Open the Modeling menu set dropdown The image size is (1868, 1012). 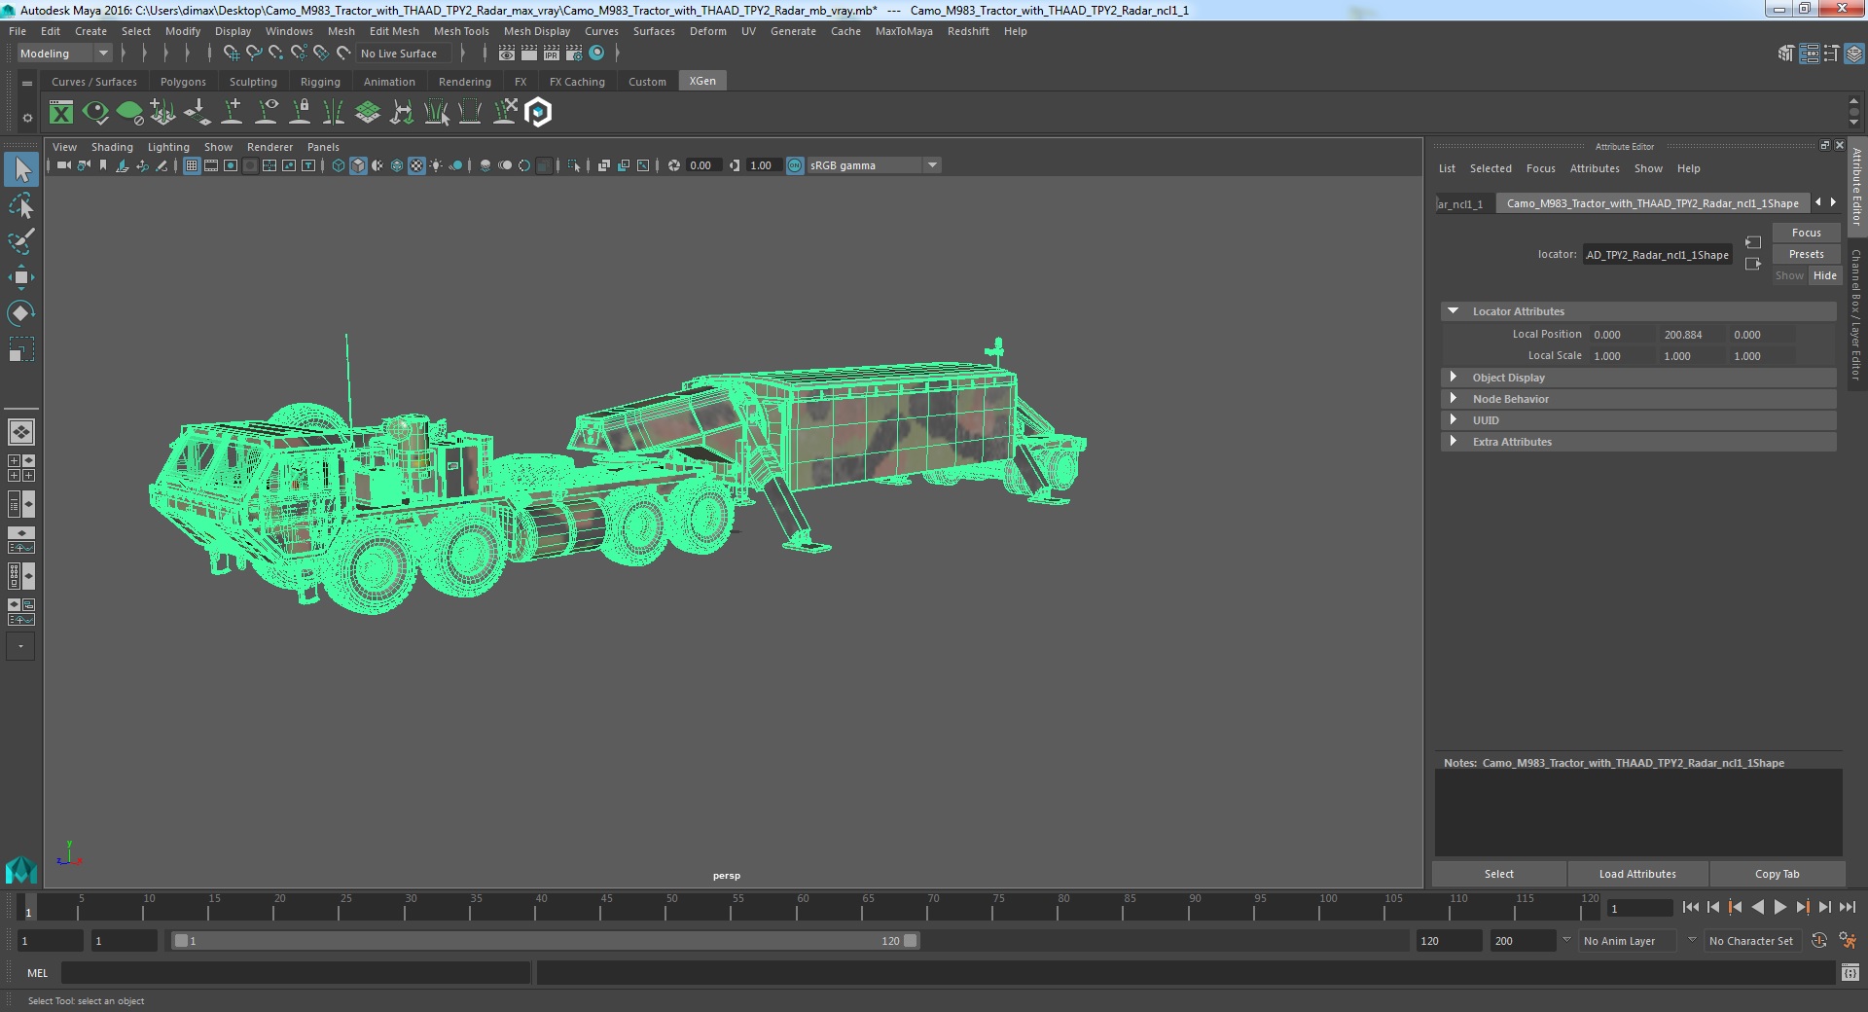point(64,54)
